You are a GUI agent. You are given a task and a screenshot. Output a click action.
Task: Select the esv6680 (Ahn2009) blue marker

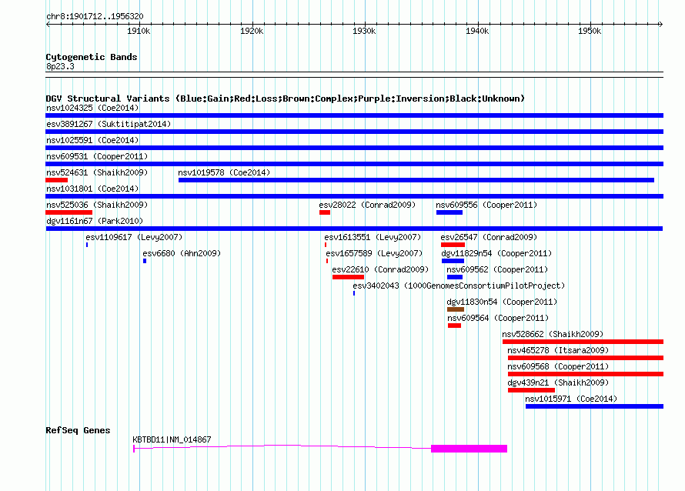point(145,261)
